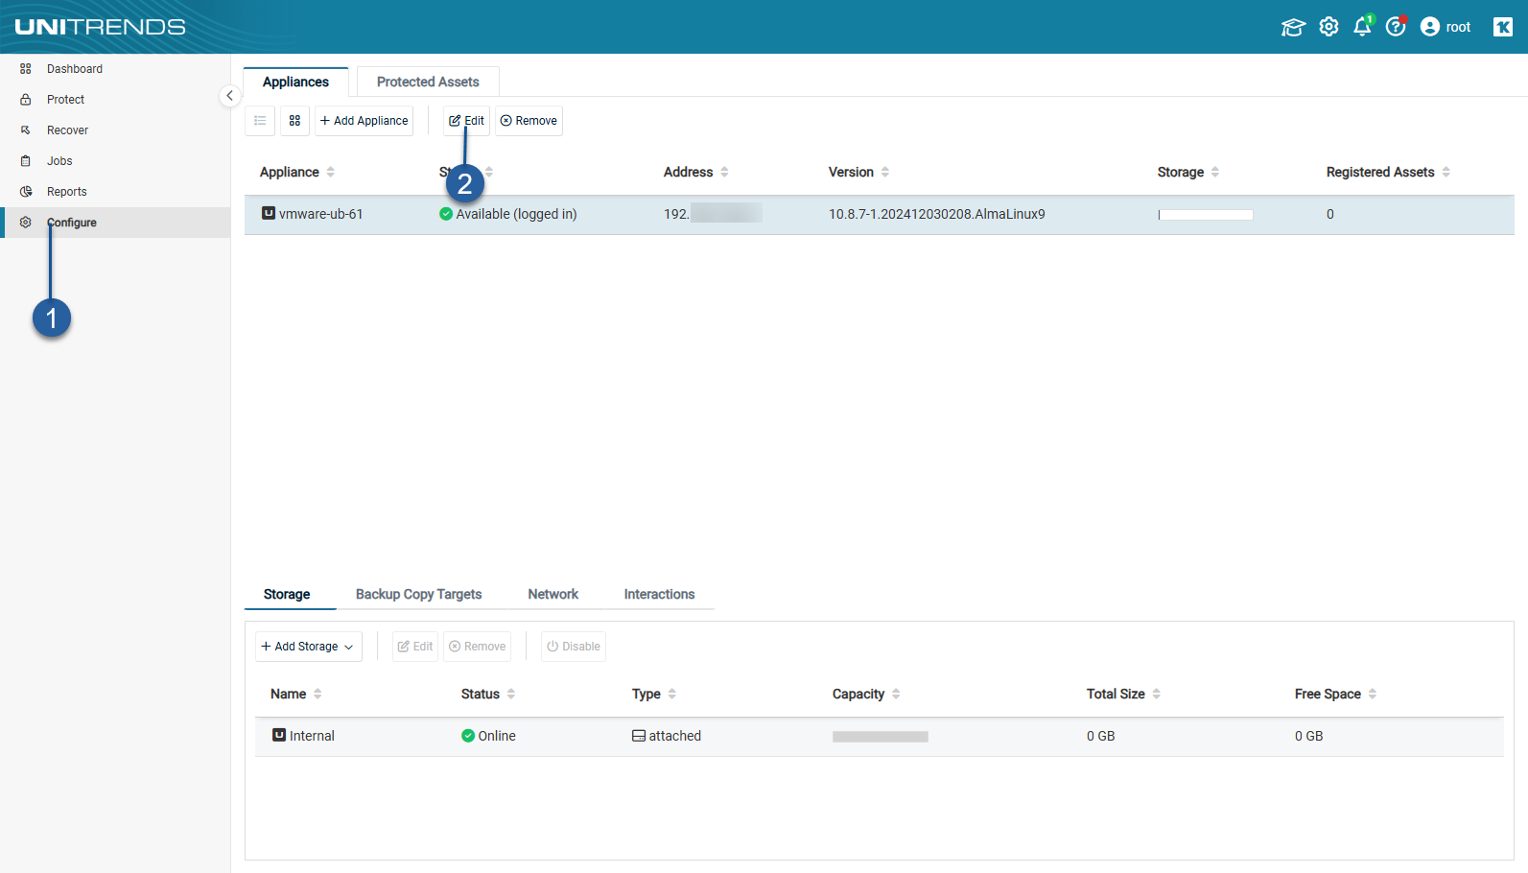Sort by Address column
The height and width of the screenshot is (873, 1528).
coord(696,172)
